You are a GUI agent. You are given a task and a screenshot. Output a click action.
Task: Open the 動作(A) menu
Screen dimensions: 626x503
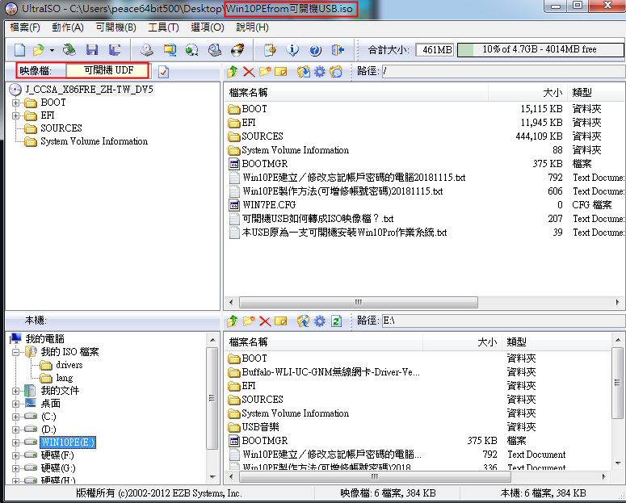pyautogui.click(x=68, y=27)
